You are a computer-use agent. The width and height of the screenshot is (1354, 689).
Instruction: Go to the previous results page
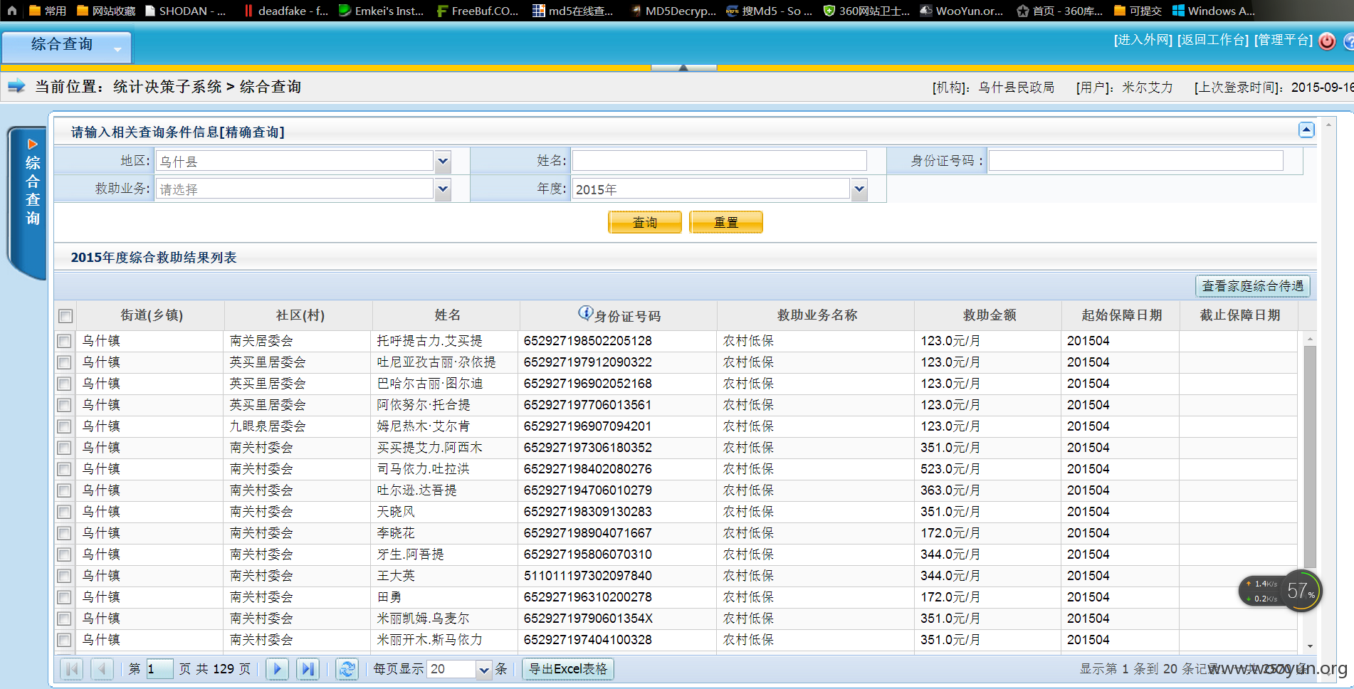[x=103, y=669]
